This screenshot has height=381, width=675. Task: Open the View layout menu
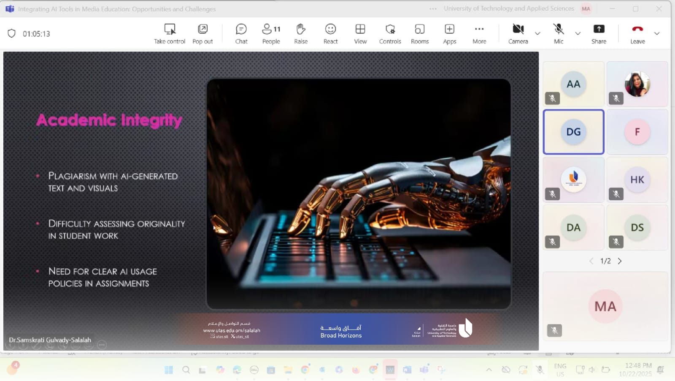[360, 34]
